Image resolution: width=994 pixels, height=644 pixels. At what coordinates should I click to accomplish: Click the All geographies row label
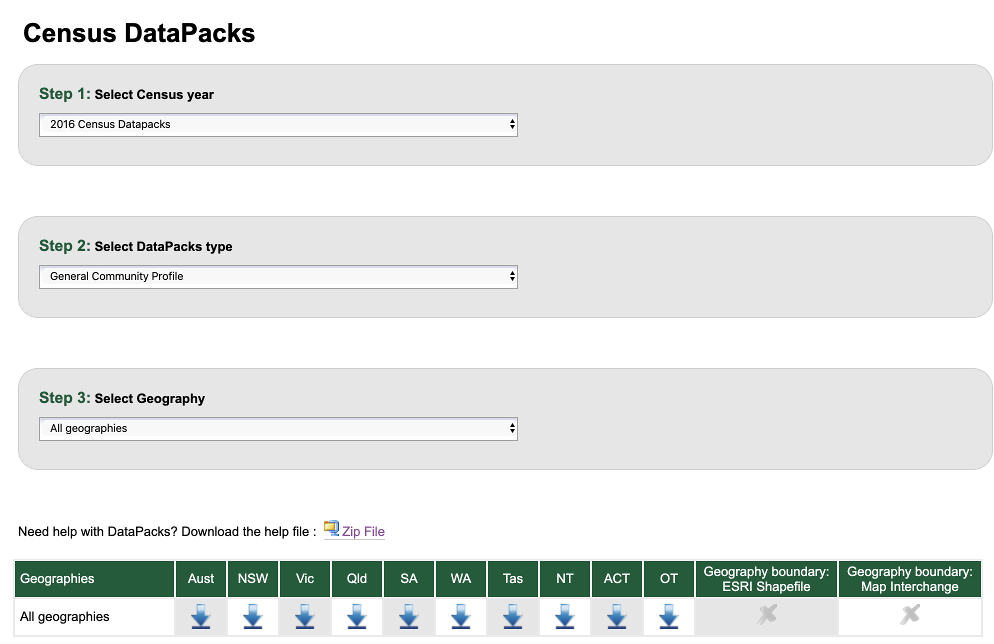pos(64,616)
